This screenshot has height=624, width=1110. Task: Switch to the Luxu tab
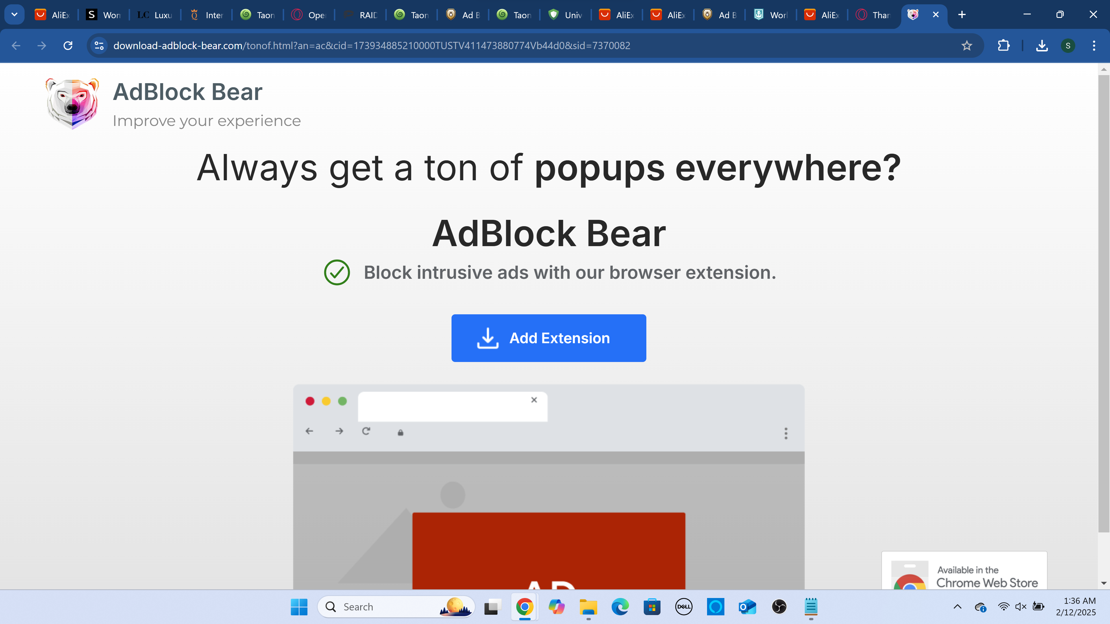(155, 15)
